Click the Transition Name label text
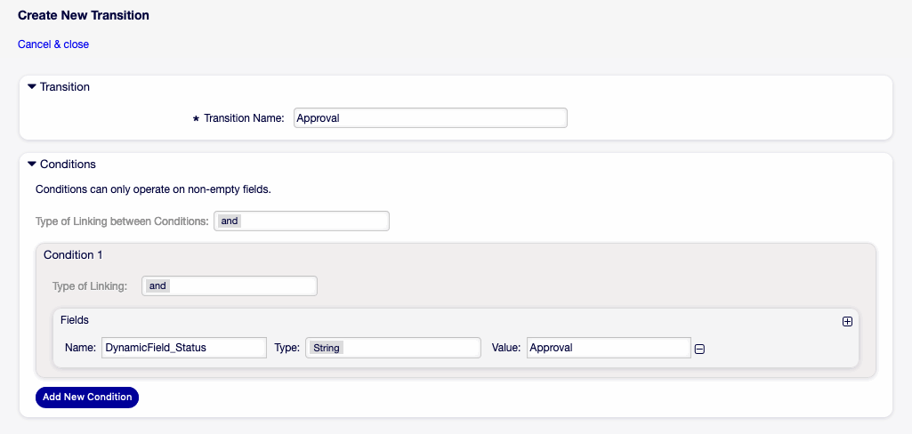 click(x=243, y=118)
